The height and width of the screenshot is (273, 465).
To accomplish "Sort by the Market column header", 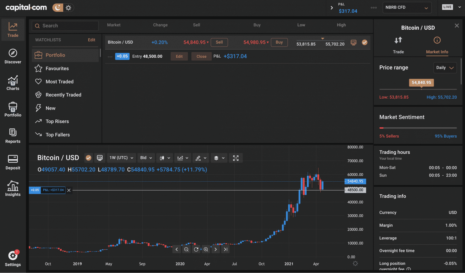I will click(114, 25).
